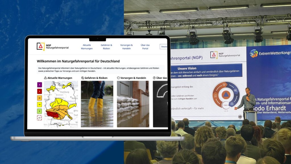Image resolution: width=291 pixels, height=164 pixels.
Task: Select the orange warning swatch showing 24
Action: click(x=39, y=98)
